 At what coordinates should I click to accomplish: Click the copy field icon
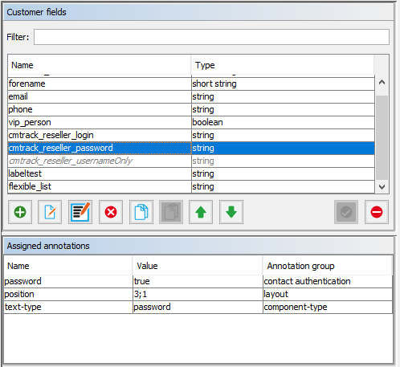(141, 212)
